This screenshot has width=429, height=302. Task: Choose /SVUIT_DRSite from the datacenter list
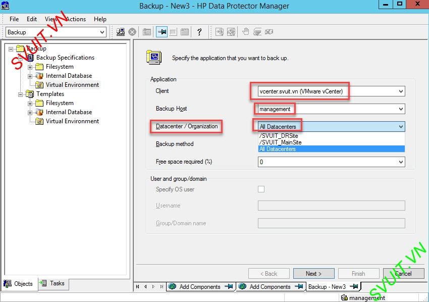[x=331, y=135]
